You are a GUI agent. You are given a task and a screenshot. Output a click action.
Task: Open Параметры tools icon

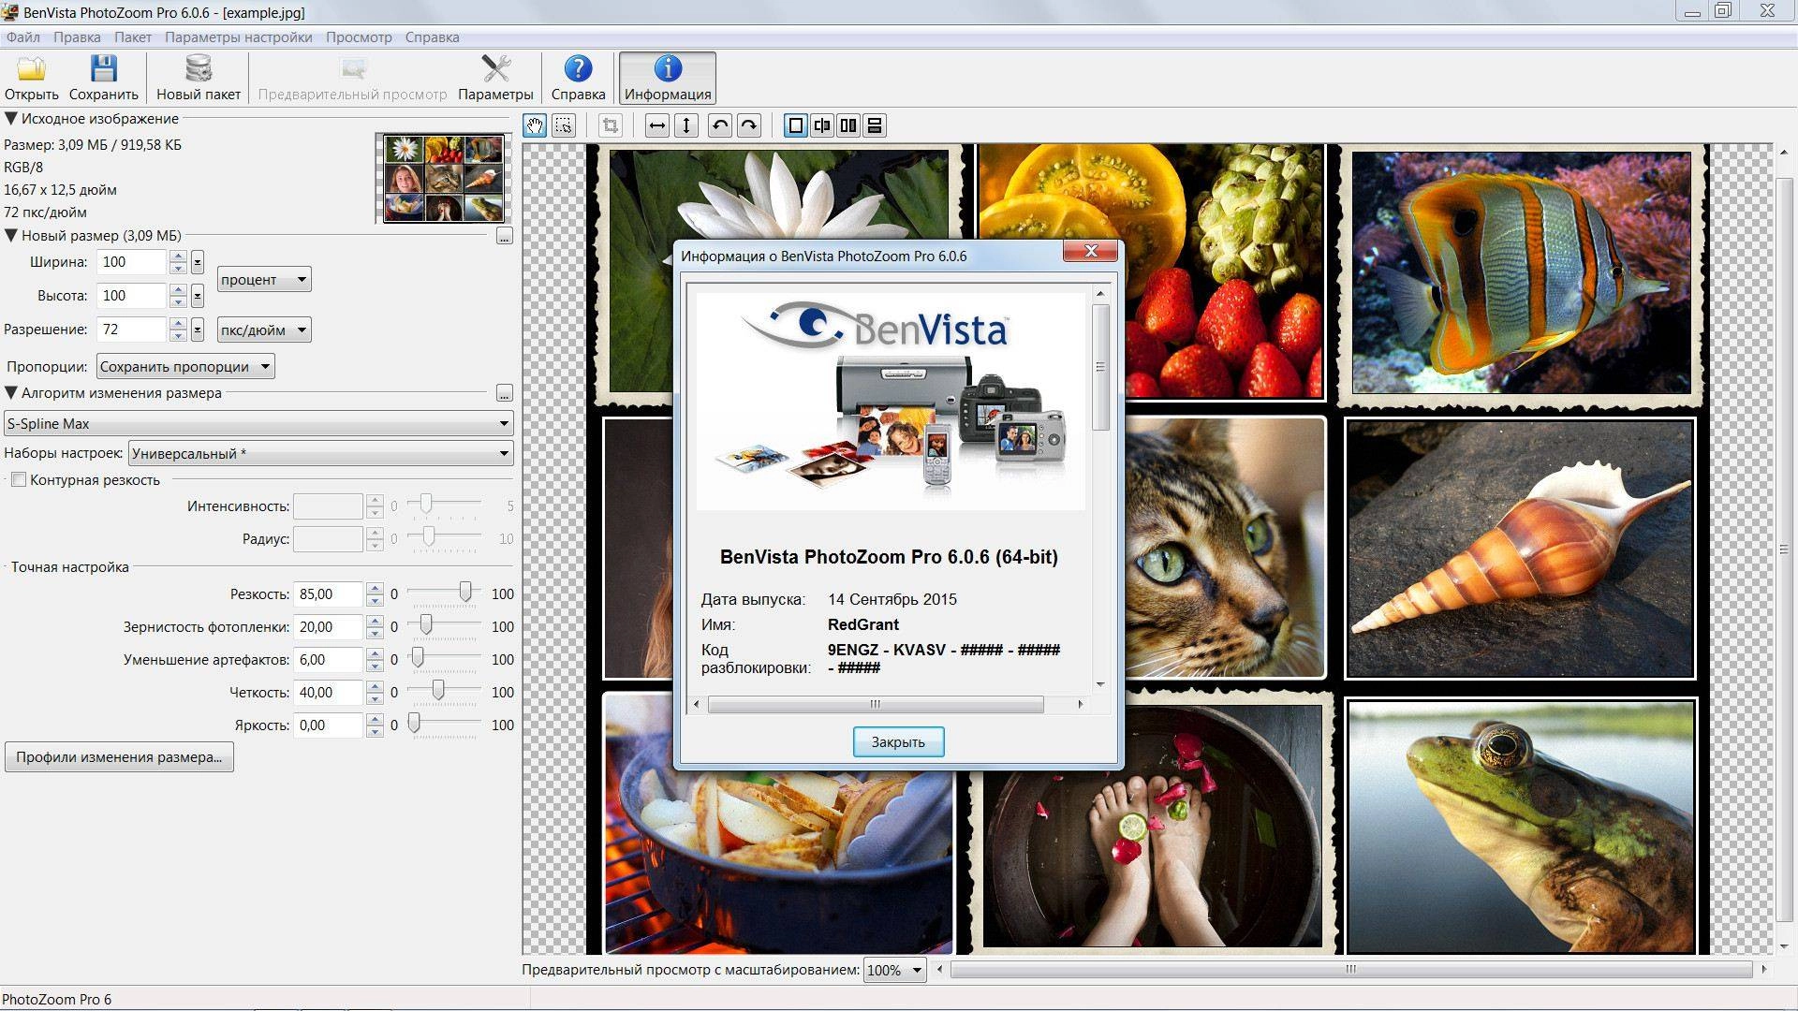click(x=495, y=78)
